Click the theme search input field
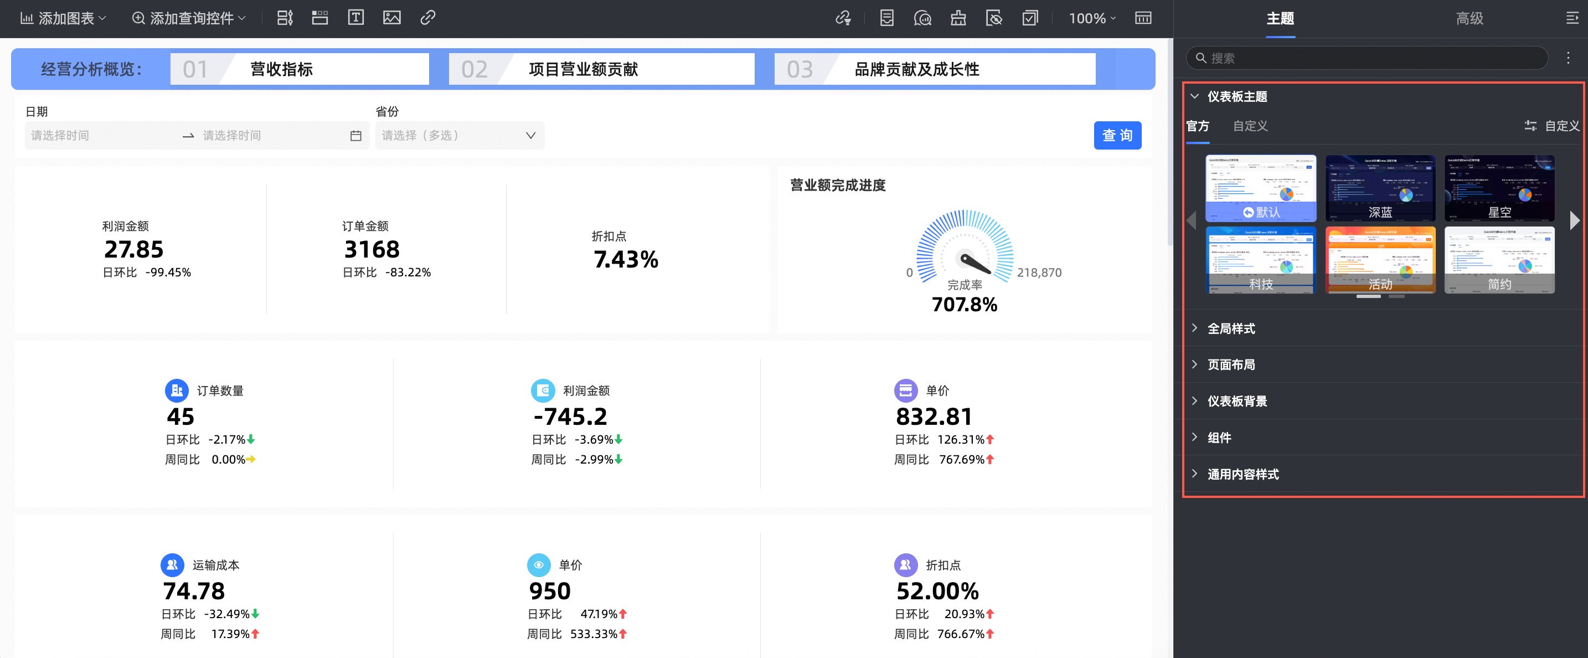1588x658 pixels. [x=1369, y=58]
